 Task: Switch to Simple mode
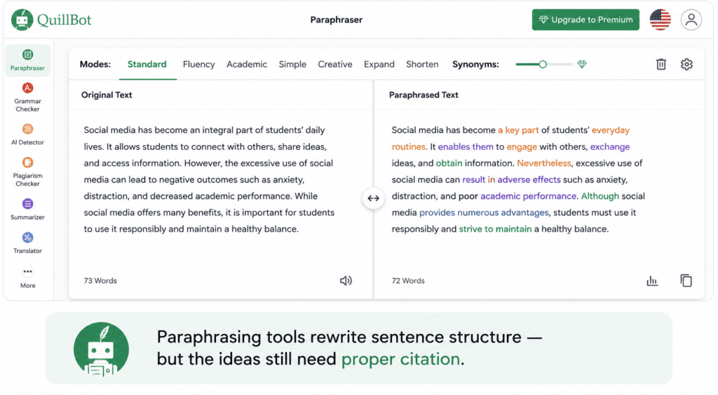click(292, 64)
